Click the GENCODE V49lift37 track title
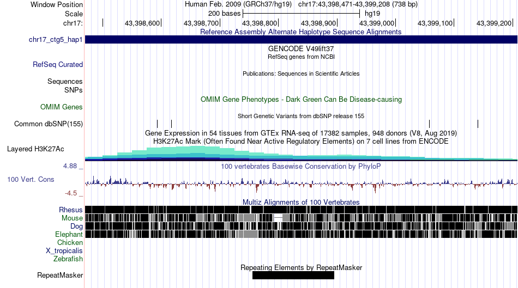This screenshot has height=288, width=518. [301, 48]
